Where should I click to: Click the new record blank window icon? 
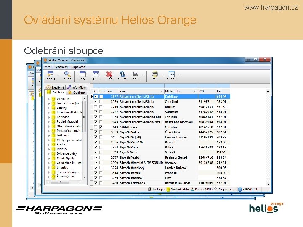pyautogui.click(x=82, y=74)
